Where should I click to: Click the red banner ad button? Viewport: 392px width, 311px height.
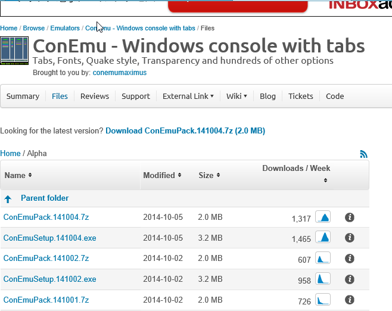[x=238, y=6]
